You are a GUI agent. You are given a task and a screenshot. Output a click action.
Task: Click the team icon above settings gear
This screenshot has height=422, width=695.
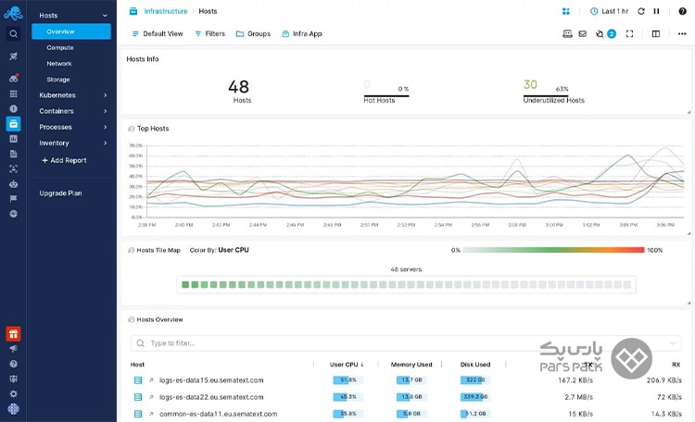coord(13,379)
